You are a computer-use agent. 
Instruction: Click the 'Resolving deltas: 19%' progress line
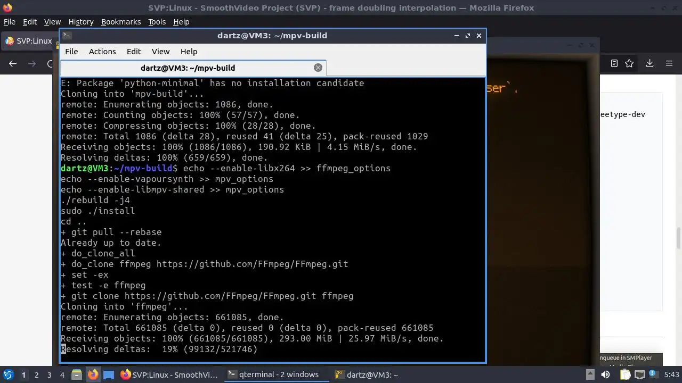pos(159,349)
